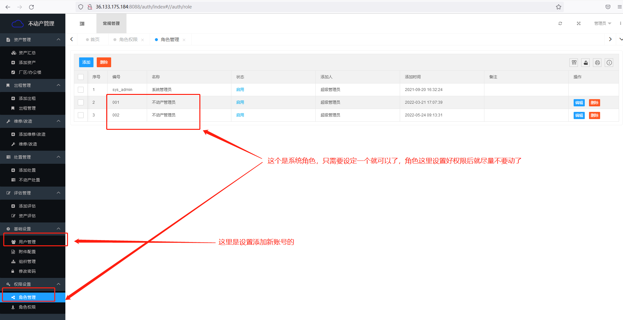Open the table column filter icon
The width and height of the screenshot is (623, 320).
(x=574, y=63)
